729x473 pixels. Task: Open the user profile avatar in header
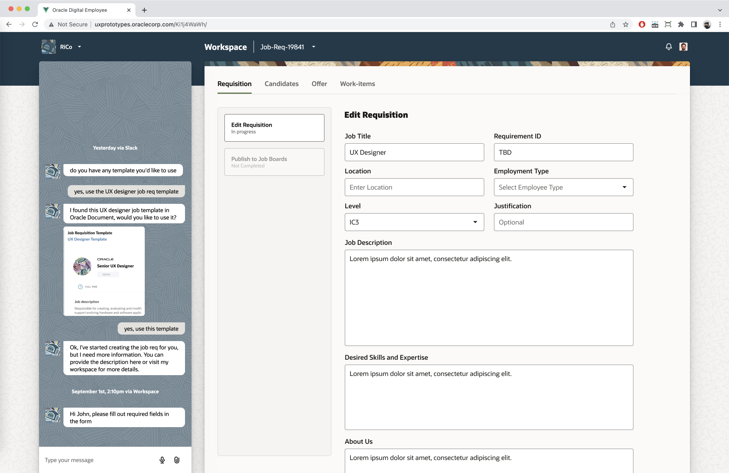(x=683, y=47)
